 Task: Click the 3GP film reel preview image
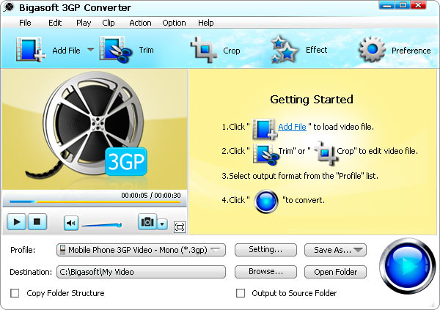(x=95, y=130)
